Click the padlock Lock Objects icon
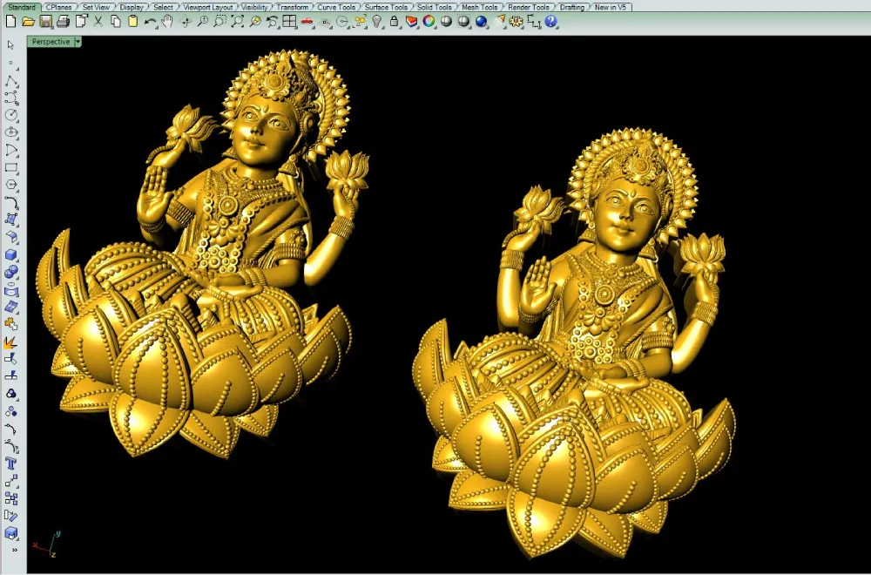Screen dimensions: 871x575 click(x=395, y=22)
